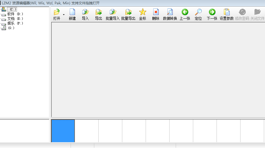Click the greyed 修改密码 icon
Viewport: 265px width, 148px height.
pos(242,12)
